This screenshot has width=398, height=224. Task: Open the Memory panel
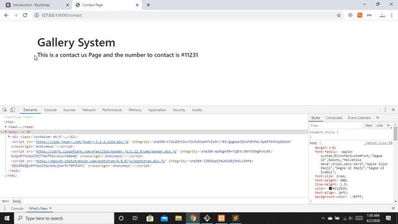tap(135, 110)
